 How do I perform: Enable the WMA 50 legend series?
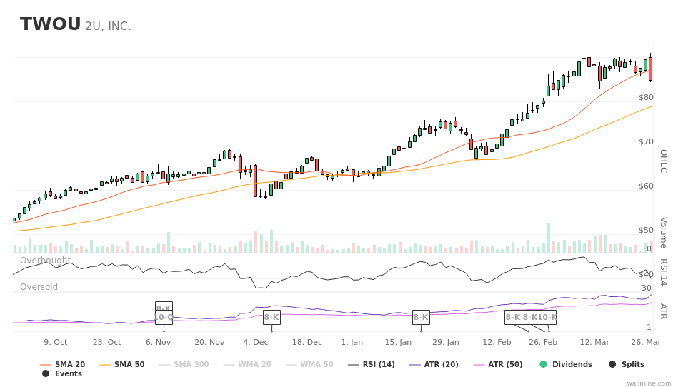[x=309, y=364]
